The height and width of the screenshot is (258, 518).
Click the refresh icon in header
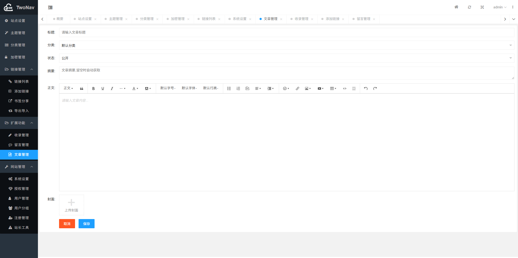(469, 7)
